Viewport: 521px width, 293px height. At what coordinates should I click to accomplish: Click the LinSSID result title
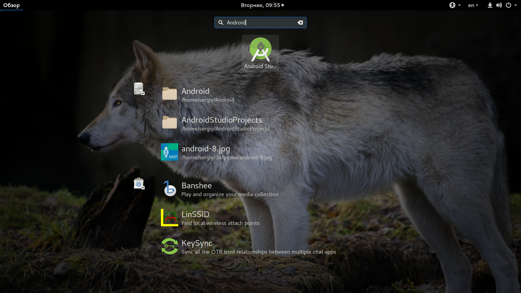pyautogui.click(x=195, y=214)
